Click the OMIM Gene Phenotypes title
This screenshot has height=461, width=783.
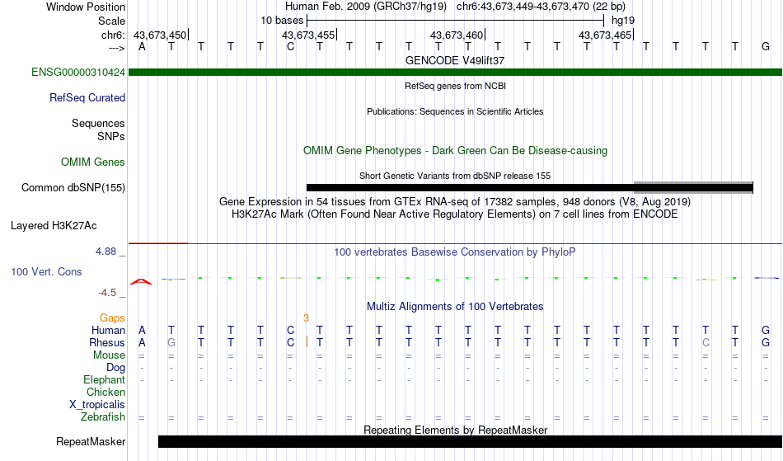click(455, 151)
